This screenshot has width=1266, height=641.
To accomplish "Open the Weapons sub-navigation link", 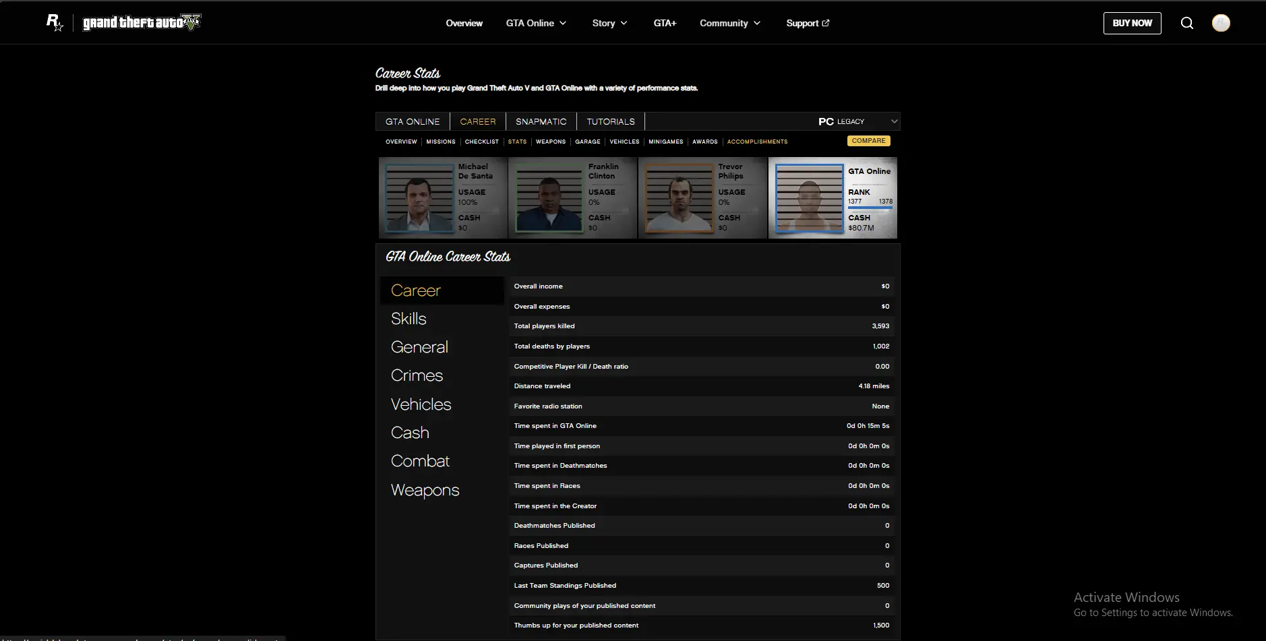I will point(550,142).
